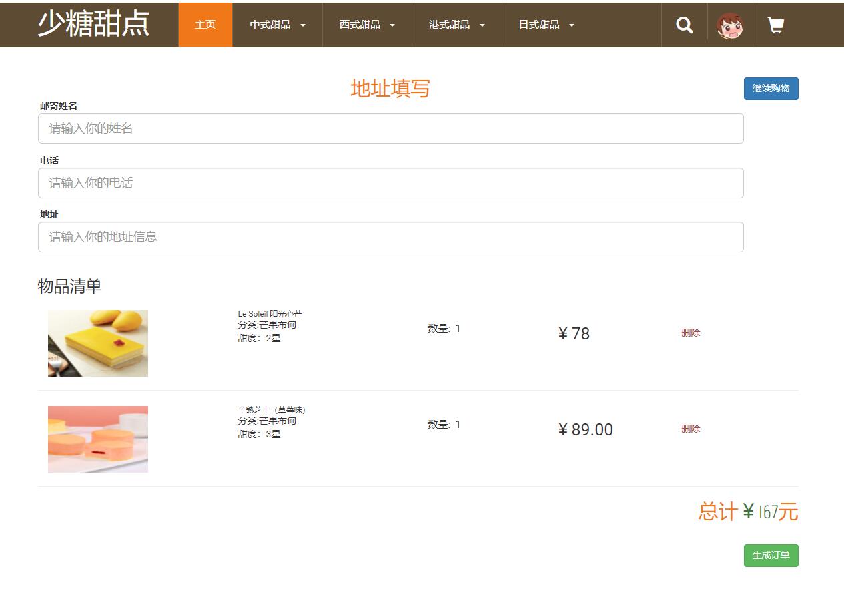Expand the 西式甜品 dropdown menu
Screen dimensions: 844x603
(x=366, y=25)
